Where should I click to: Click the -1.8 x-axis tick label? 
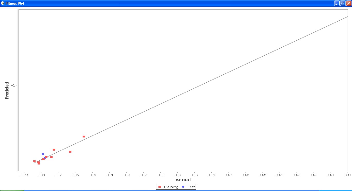[x=41, y=175]
